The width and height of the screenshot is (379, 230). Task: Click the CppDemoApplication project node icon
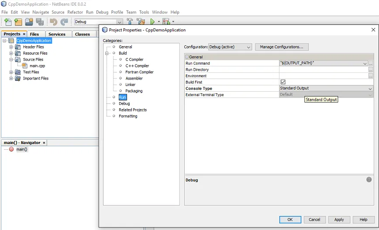click(11, 41)
